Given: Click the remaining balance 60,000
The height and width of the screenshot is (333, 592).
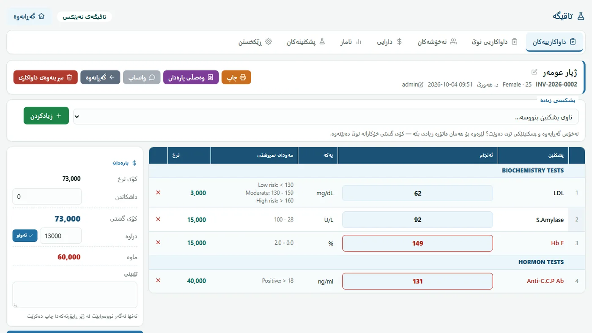Looking at the screenshot, I should [x=69, y=257].
